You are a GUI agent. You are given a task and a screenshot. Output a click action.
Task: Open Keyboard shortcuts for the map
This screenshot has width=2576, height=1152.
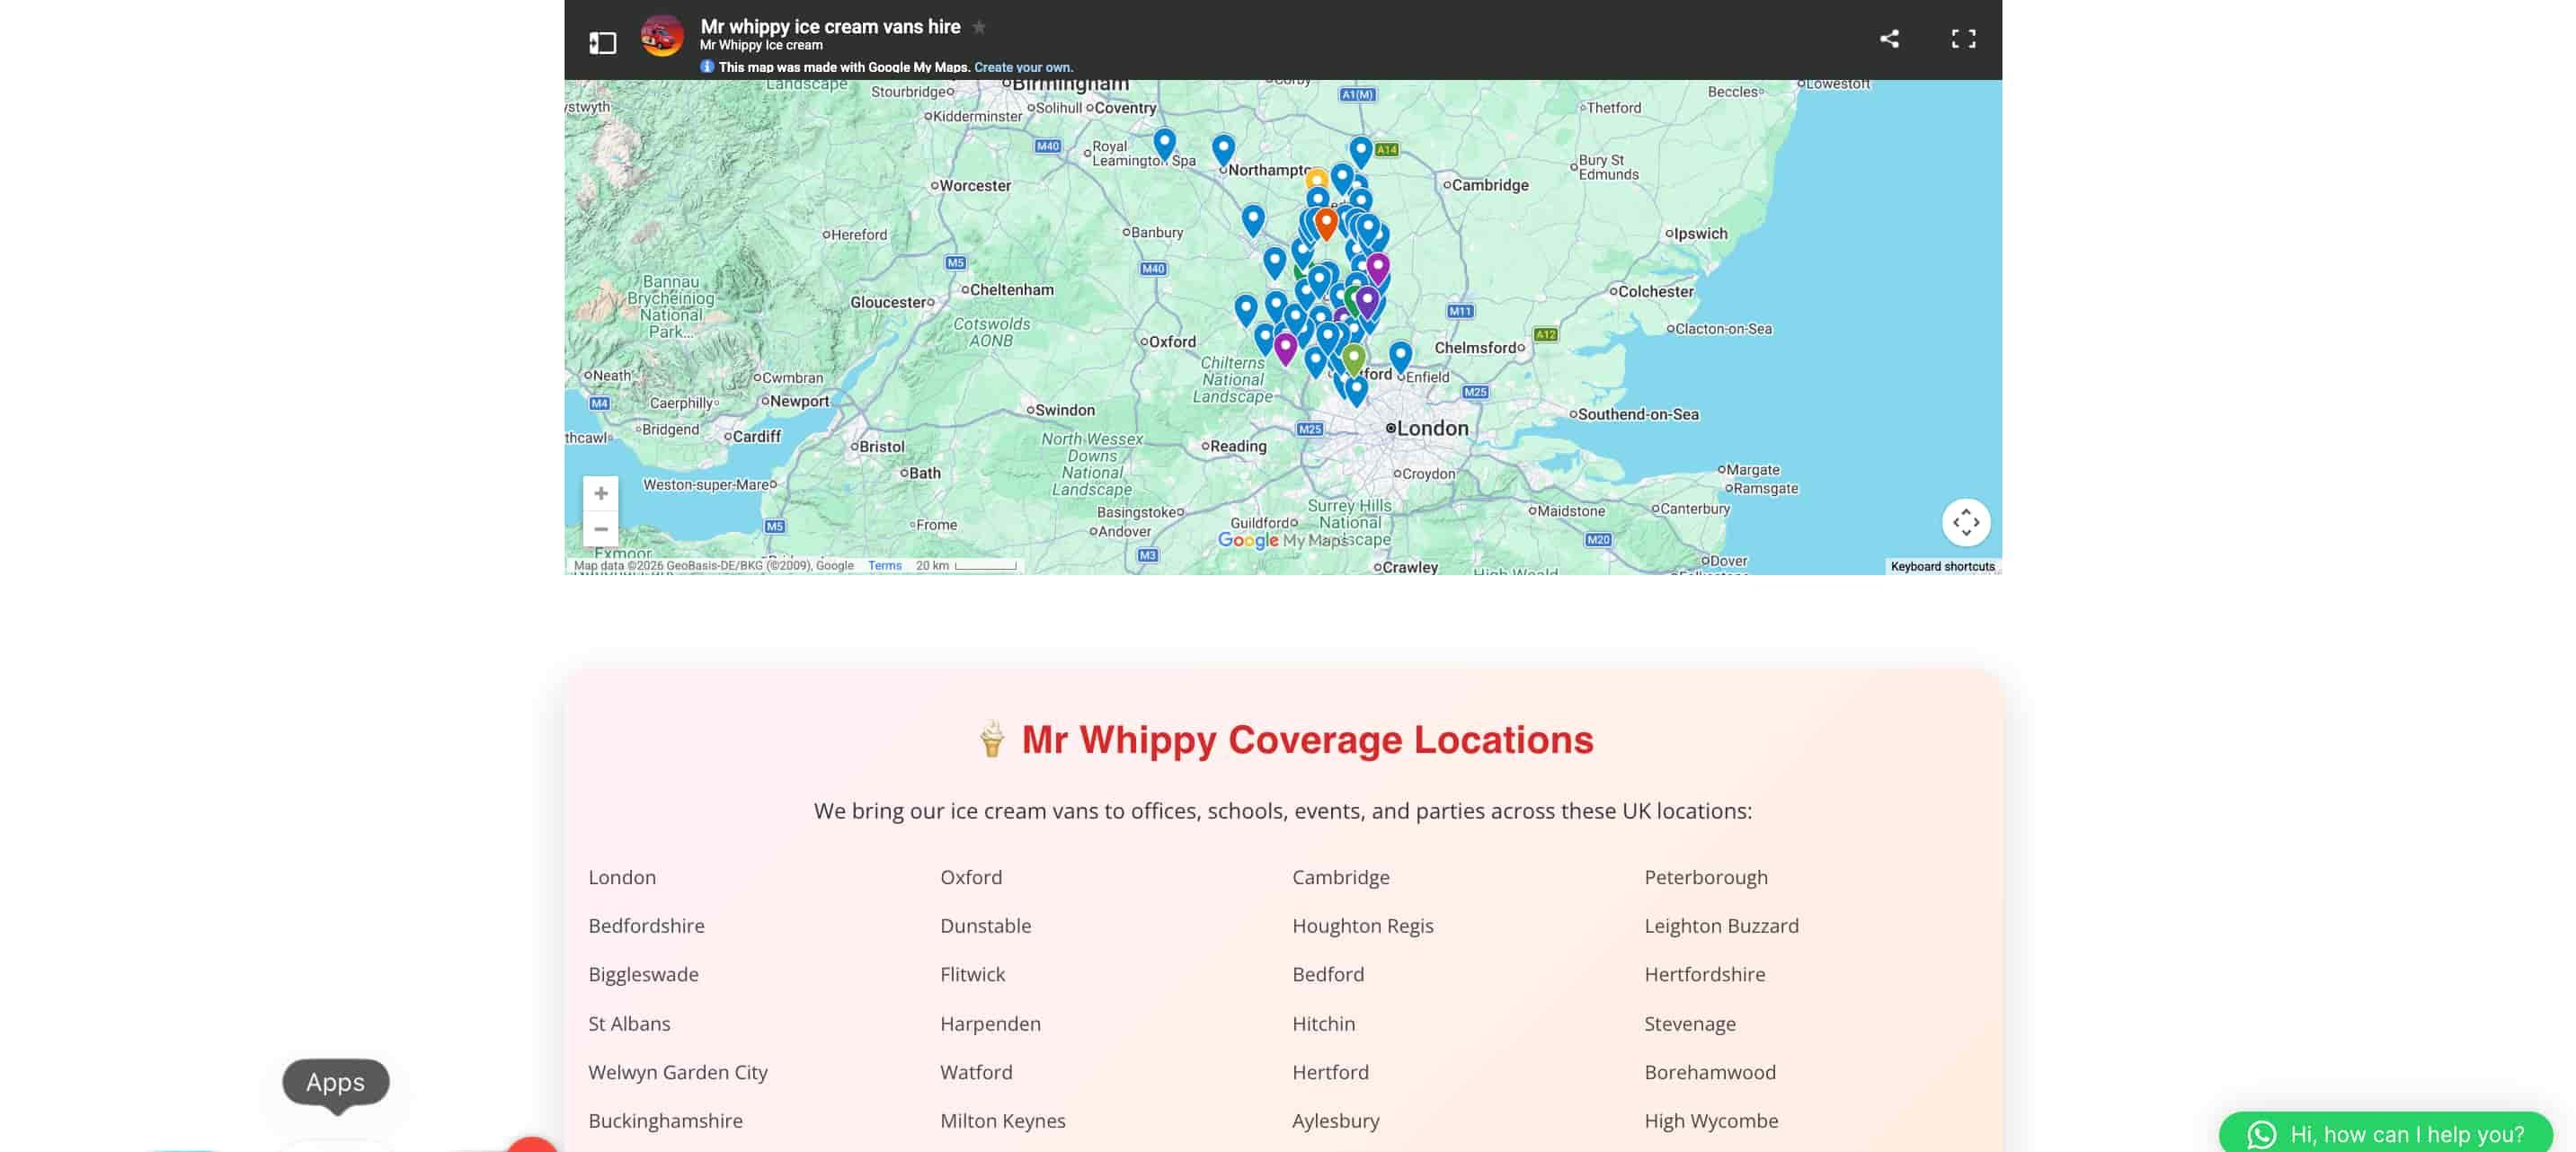point(1942,566)
